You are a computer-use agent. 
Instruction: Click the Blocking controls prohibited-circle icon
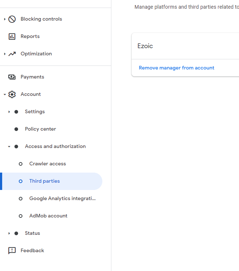(12, 19)
